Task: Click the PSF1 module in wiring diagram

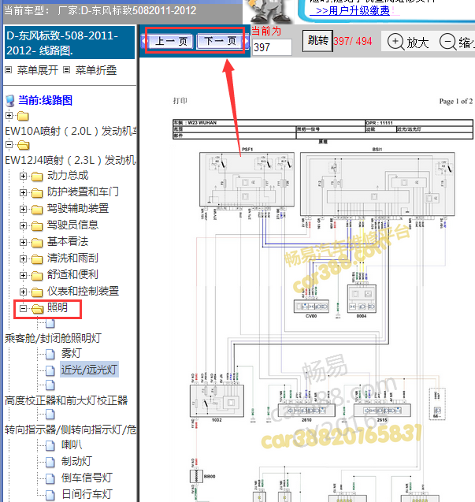Action: point(247,180)
